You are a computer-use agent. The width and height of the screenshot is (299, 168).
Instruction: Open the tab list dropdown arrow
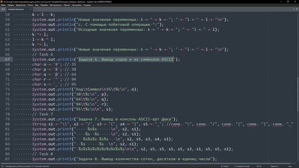click(x=297, y=9)
